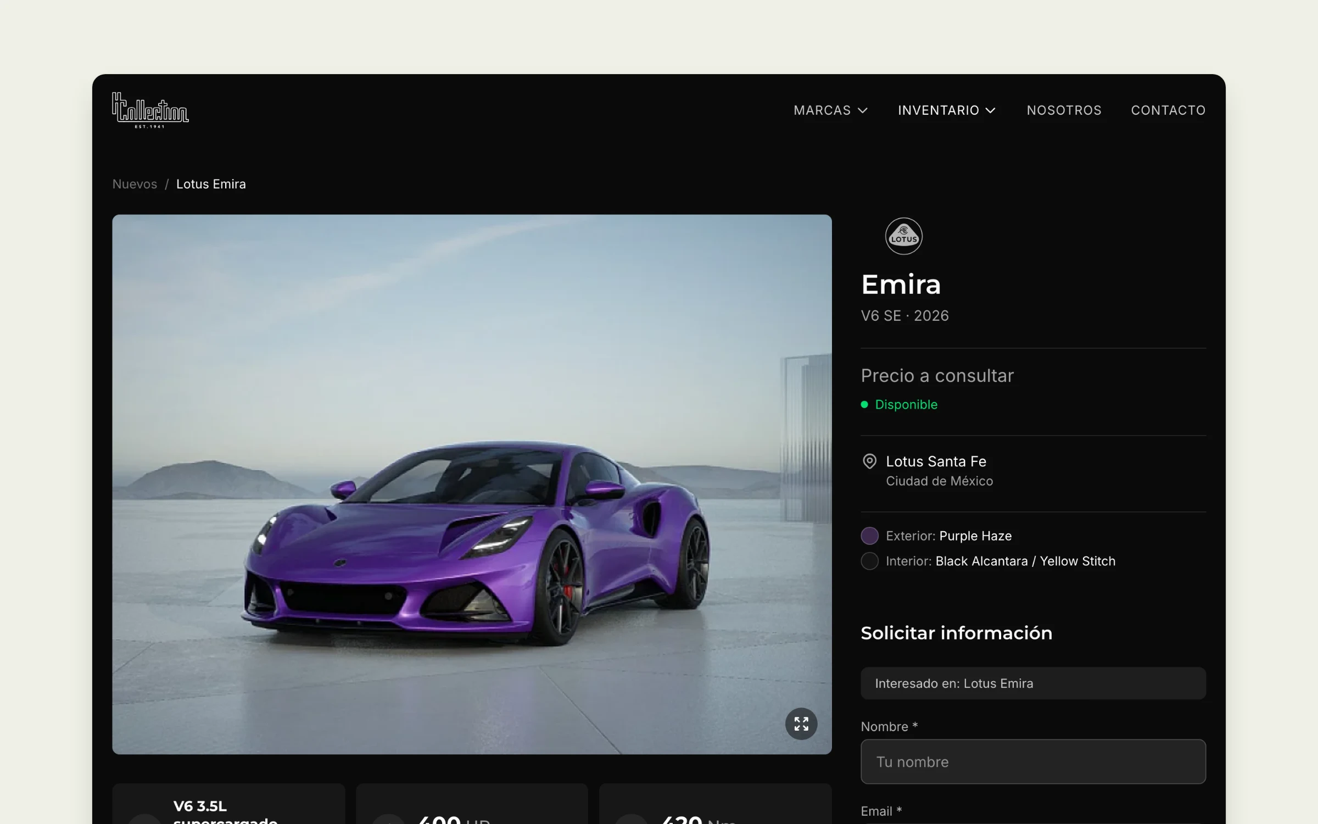Click the Lotus Emira breadcrumb
1318x824 pixels.
pos(211,184)
